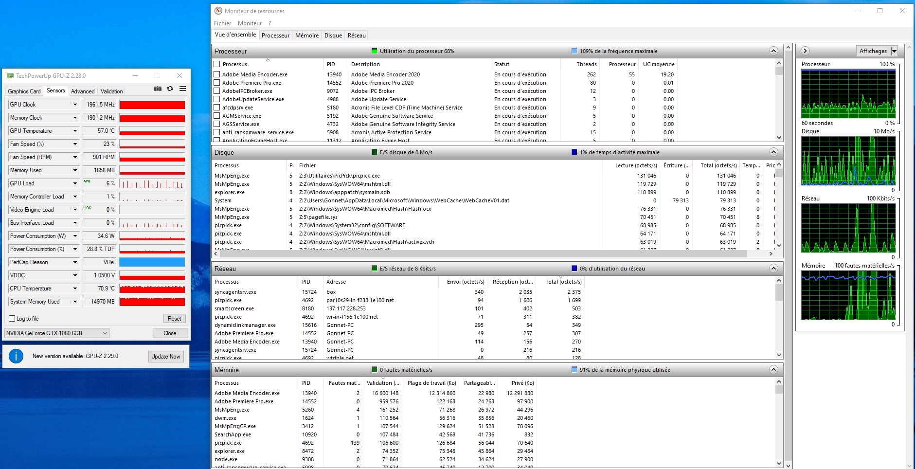Image resolution: width=915 pixels, height=469 pixels.
Task: Check Adobe Media Encoder.exe process checkbox
Action: tap(217, 74)
